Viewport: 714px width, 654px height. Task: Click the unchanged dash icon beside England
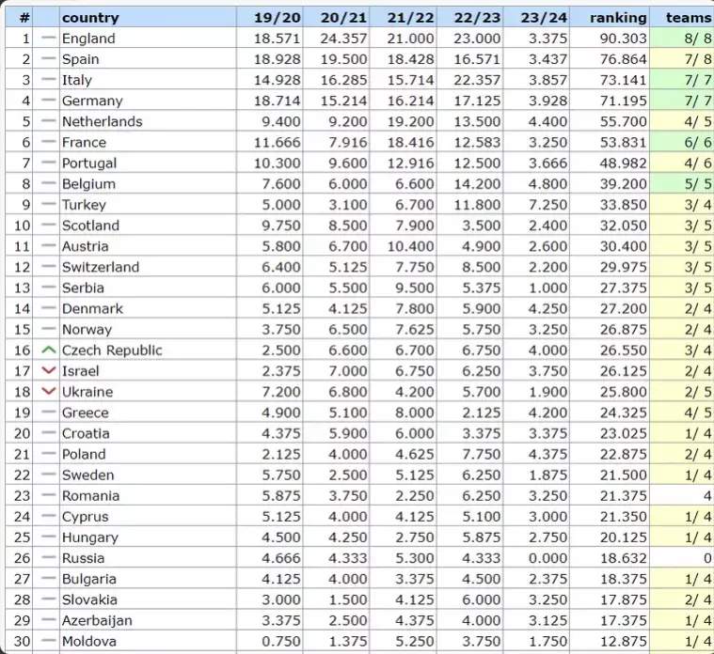click(49, 39)
